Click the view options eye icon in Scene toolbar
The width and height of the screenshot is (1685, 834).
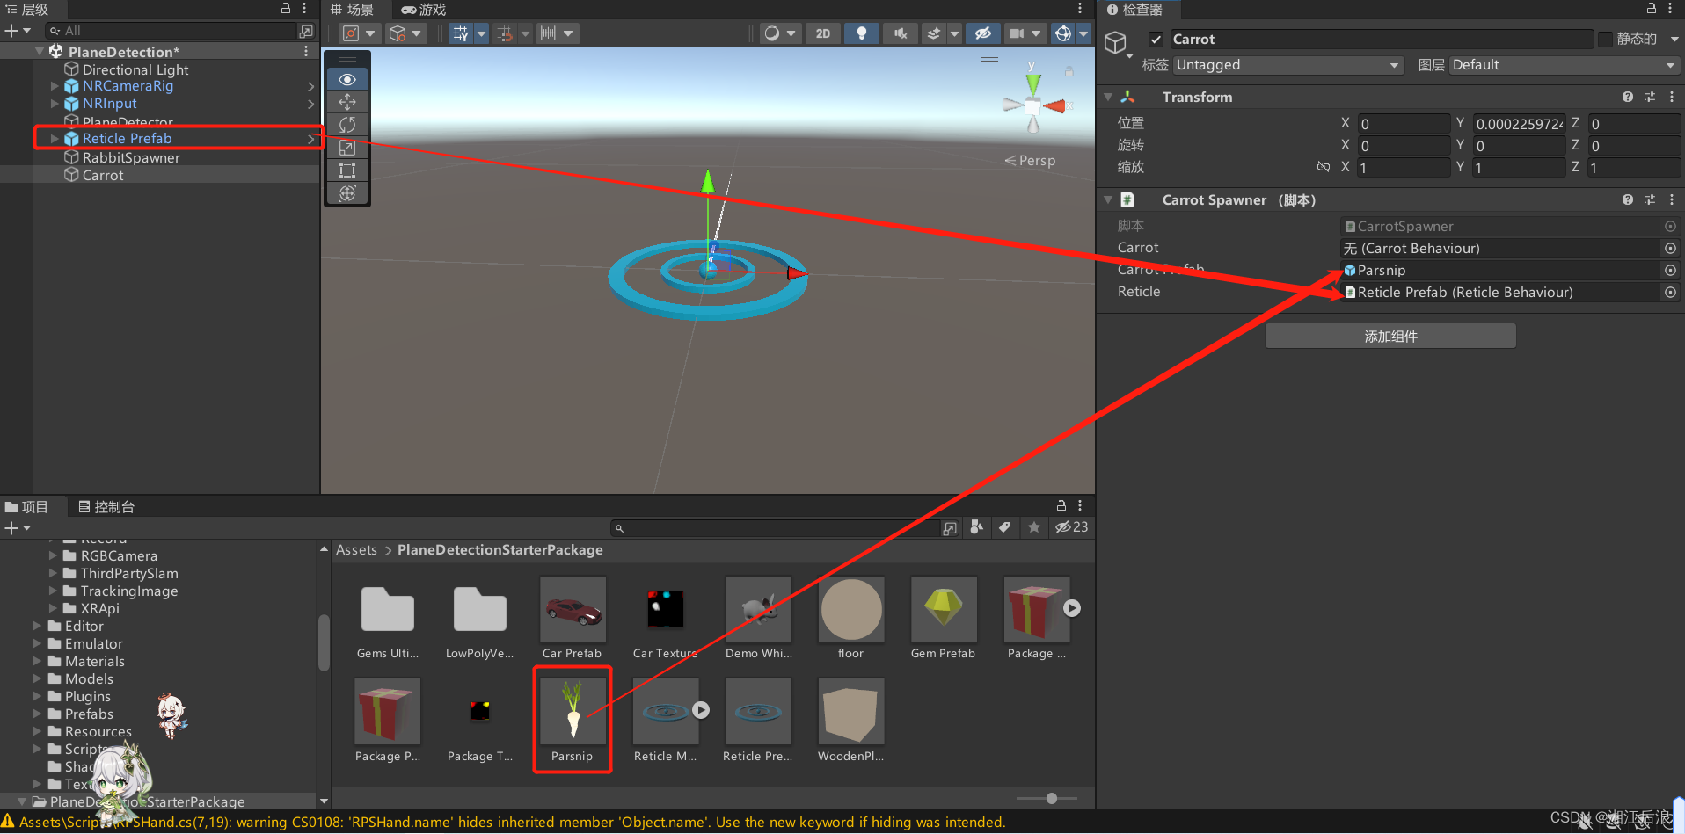pos(347,78)
